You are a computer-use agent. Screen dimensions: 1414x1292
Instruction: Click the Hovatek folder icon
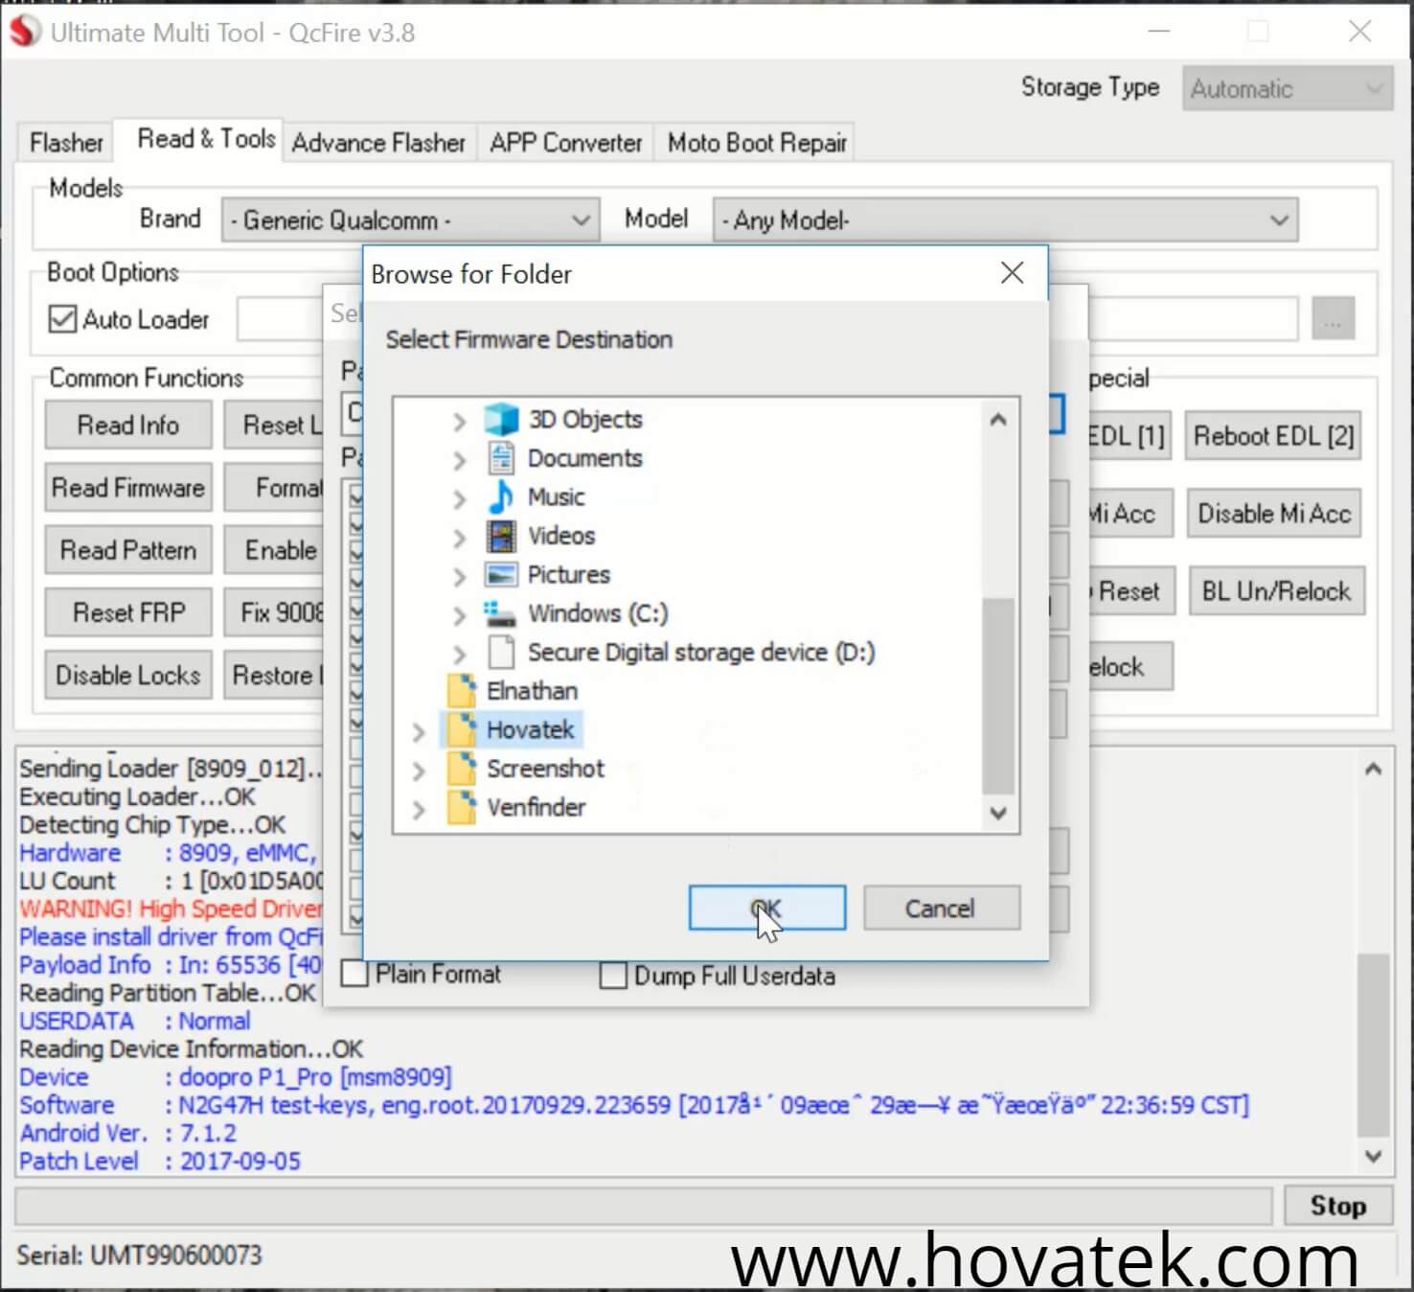[x=461, y=729]
